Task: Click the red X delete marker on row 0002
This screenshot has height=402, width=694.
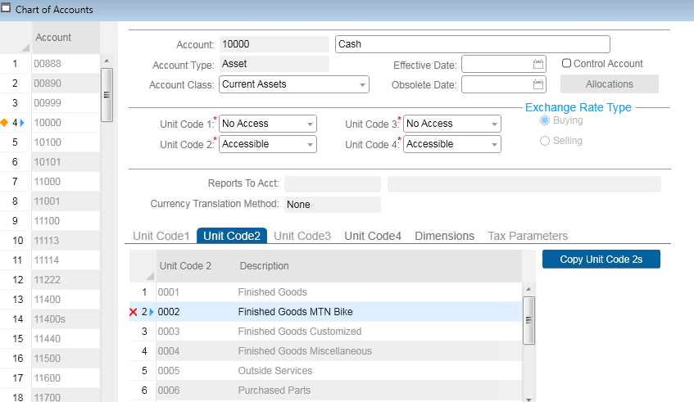Action: click(x=134, y=312)
